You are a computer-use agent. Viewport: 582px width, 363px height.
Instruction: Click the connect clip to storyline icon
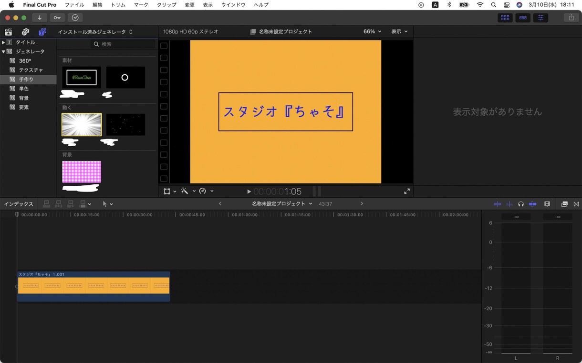coord(46,204)
